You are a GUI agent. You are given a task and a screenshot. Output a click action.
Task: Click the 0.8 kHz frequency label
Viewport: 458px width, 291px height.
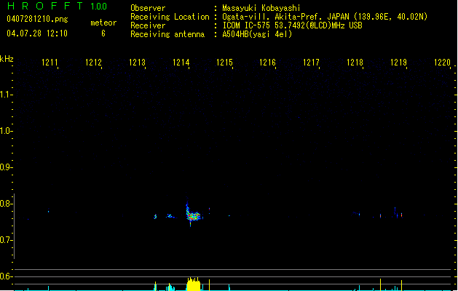(x=6, y=204)
